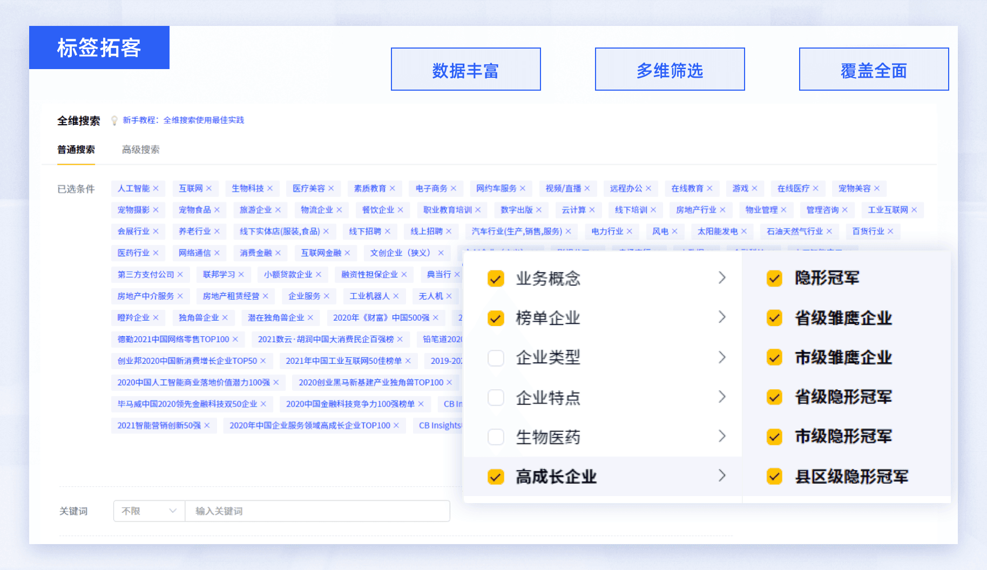This screenshot has width=987, height=570.
Task: Switch to the 高级搜索 tab
Action: point(140,150)
